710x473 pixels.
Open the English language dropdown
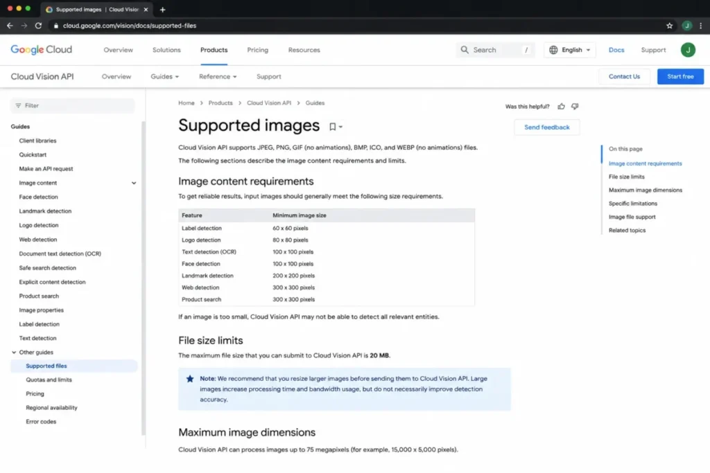point(570,50)
